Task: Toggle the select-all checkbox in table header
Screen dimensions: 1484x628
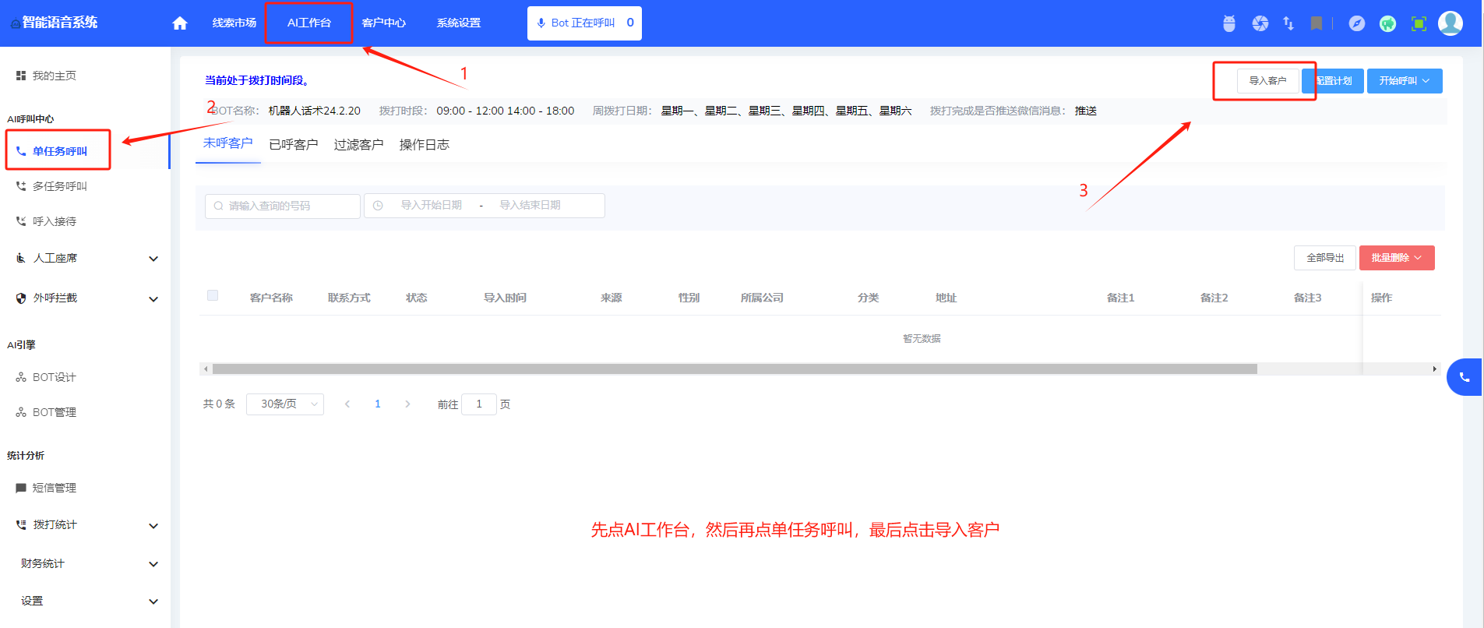Action: (x=213, y=295)
